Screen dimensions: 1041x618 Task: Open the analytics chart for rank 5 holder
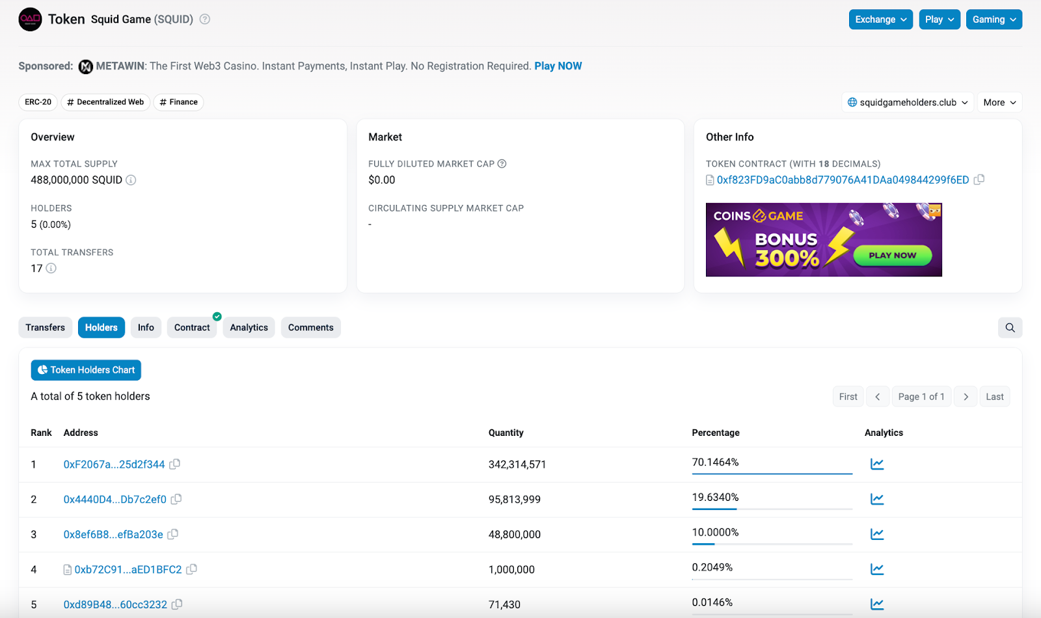878,604
